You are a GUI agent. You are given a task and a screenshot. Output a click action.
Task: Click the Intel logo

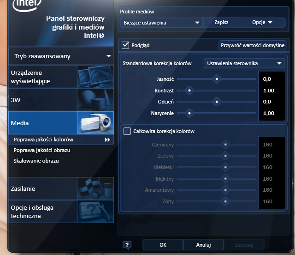[x=27, y=5]
